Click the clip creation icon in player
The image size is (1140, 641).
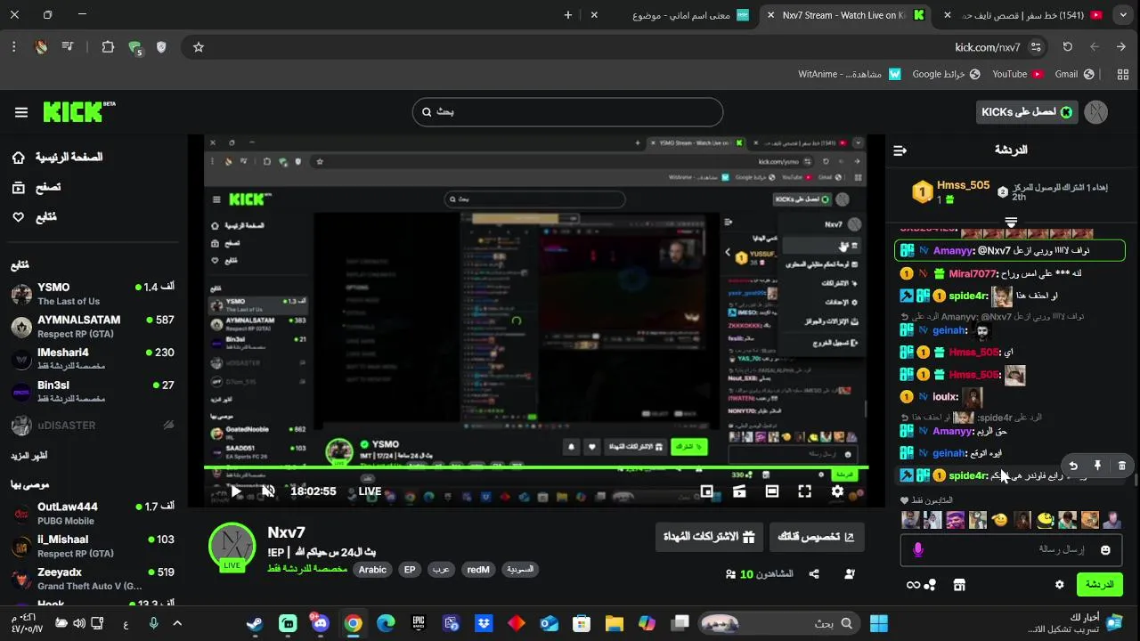point(739,491)
